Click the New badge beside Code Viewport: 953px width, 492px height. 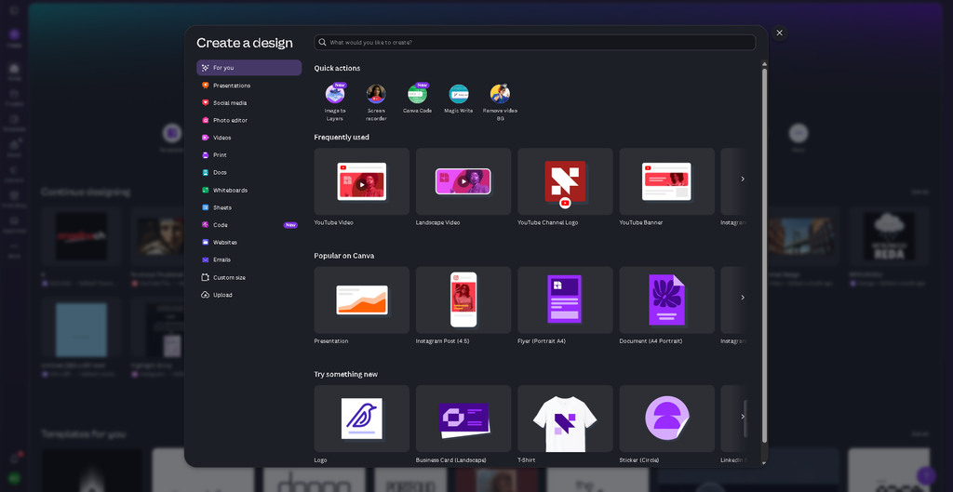point(290,225)
